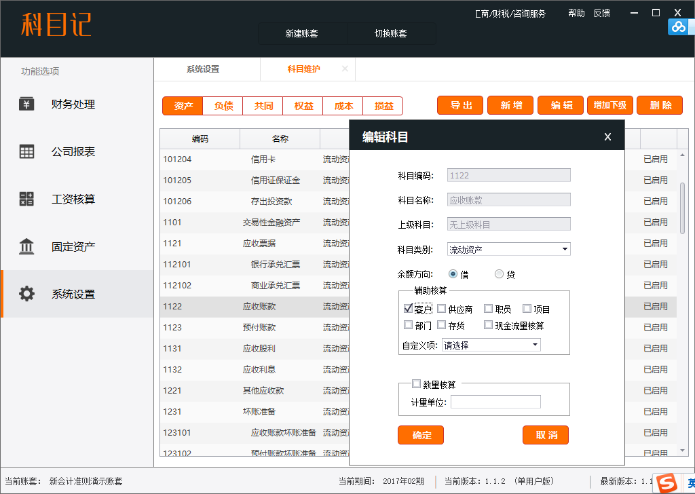Switch to the 系统设置 tab
The width and height of the screenshot is (695, 494).
pyautogui.click(x=203, y=69)
